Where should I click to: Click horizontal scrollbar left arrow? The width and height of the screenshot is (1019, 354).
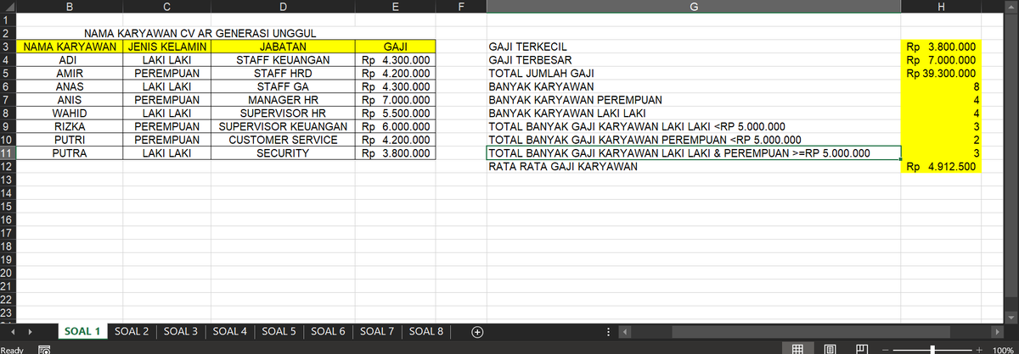pyautogui.click(x=626, y=332)
